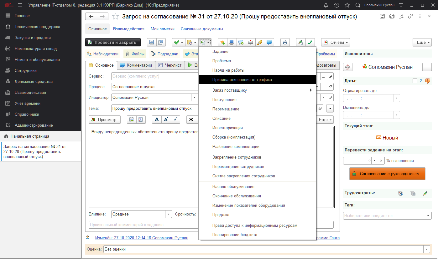The width and height of the screenshot is (438, 259).
Task: Expand the Влияние dropdown set to Среднее
Action: [169, 214]
